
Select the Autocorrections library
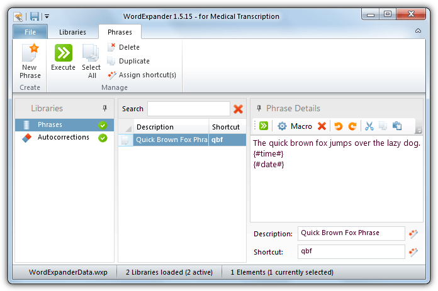coord(65,138)
